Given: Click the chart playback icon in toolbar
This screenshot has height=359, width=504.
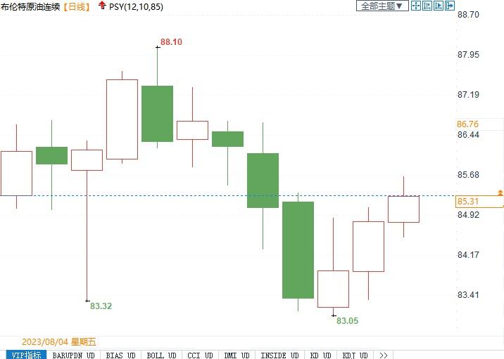Looking at the screenshot, I should click(x=439, y=6).
